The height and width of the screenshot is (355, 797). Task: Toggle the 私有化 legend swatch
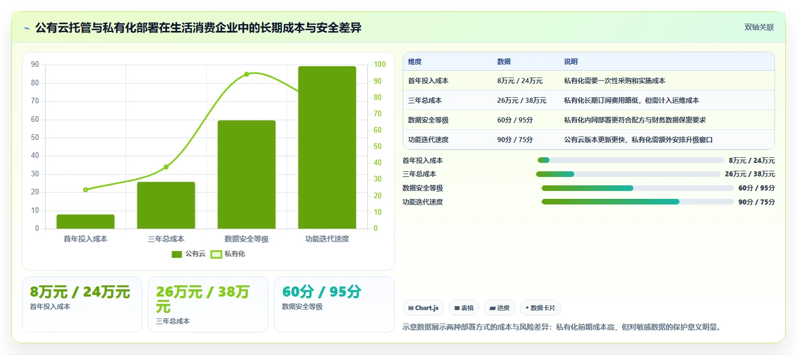(216, 254)
